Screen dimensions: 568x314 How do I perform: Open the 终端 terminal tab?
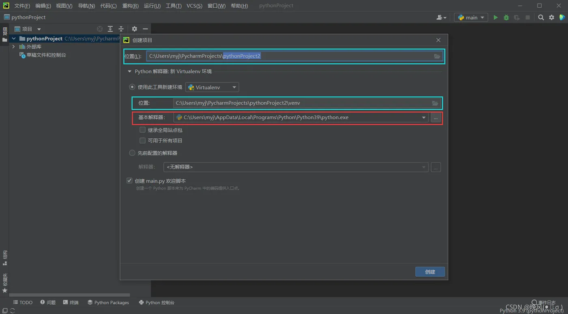71,303
